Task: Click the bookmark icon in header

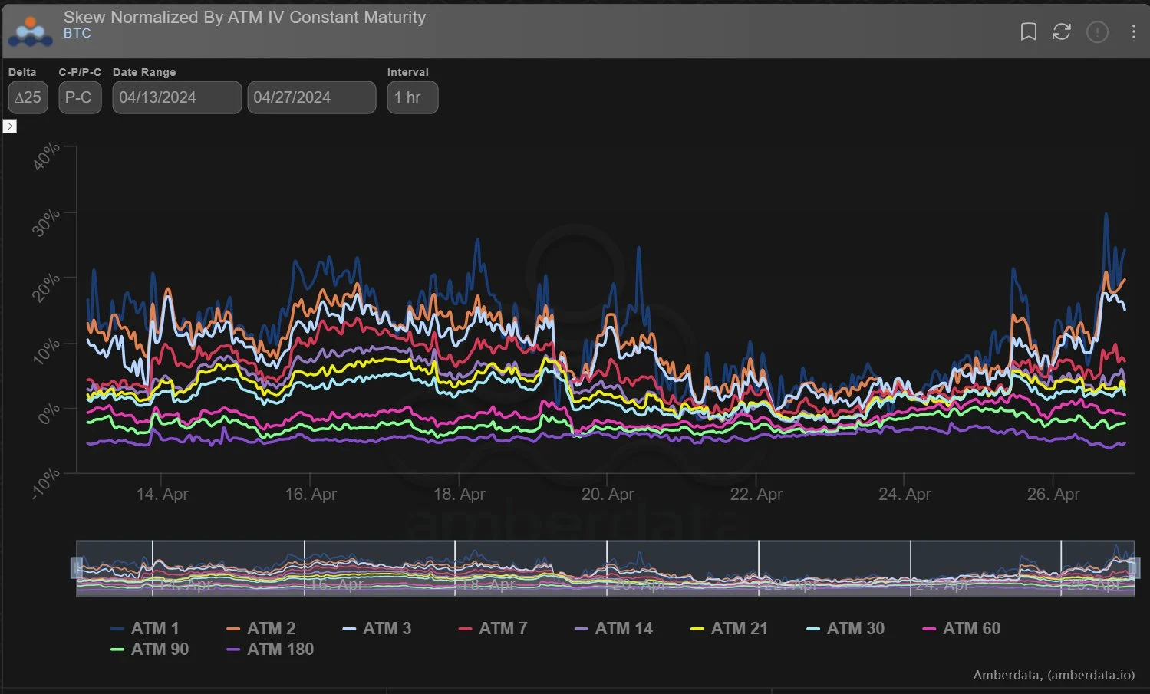Action: pos(1028,31)
